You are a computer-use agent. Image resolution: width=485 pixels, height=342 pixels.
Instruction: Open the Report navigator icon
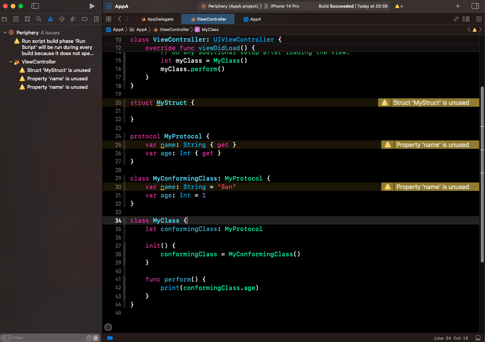pyautogui.click(x=96, y=19)
